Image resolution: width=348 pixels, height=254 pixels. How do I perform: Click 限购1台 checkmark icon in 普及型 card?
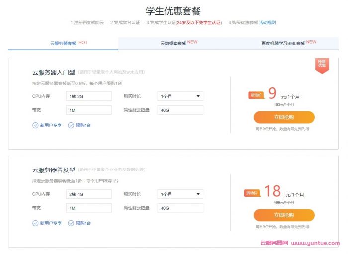pyautogui.click(x=71, y=223)
